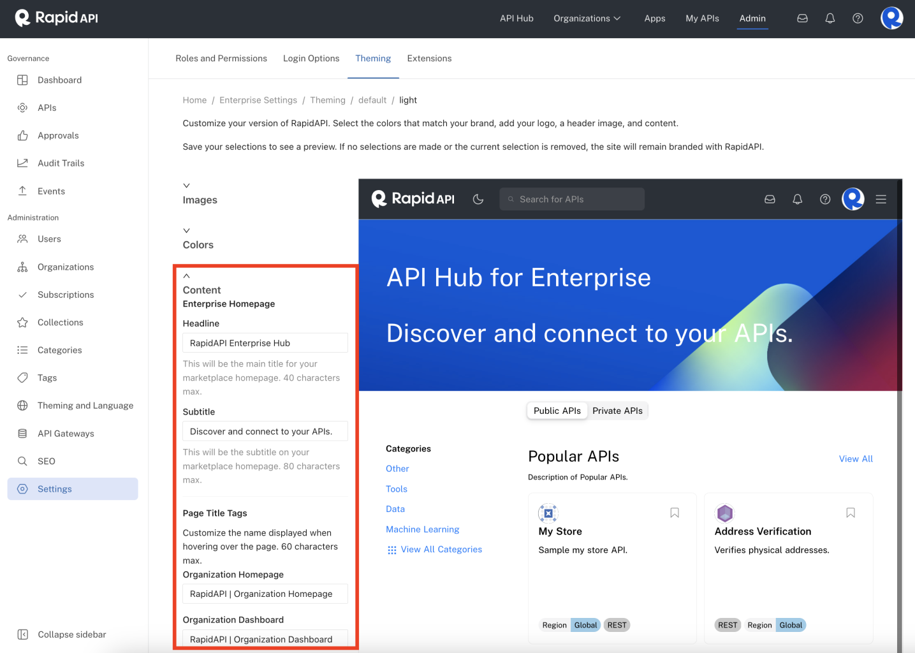This screenshot has width=915, height=653.
Task: Open the Data category link
Action: click(x=395, y=509)
